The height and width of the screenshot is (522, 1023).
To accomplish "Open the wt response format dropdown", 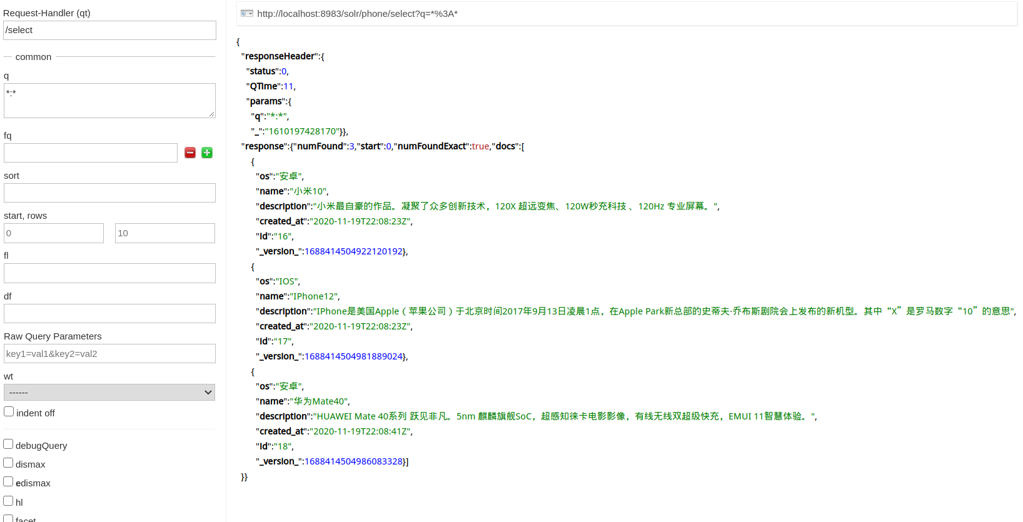I will click(109, 392).
